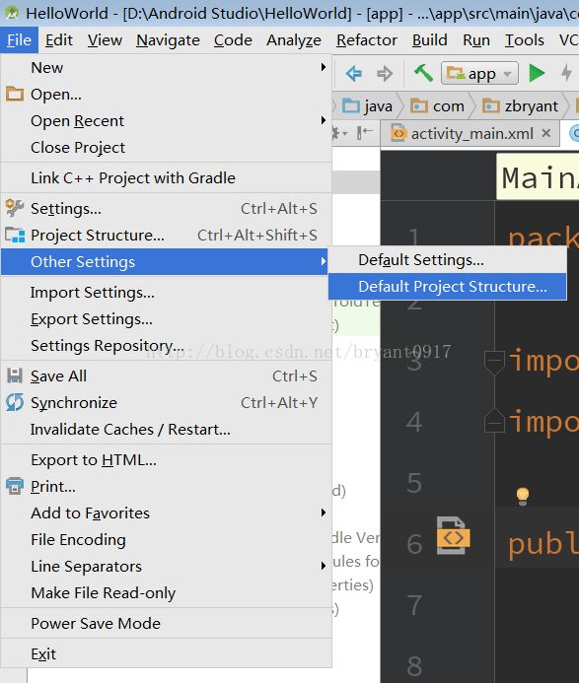Screen dimensions: 579x683
Task: Click the back navigation arrow icon
Action: 353,73
